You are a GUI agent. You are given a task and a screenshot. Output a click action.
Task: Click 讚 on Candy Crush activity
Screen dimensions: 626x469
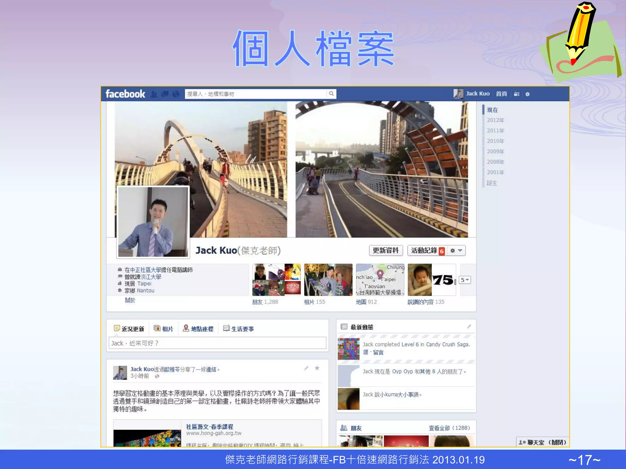coord(366,352)
